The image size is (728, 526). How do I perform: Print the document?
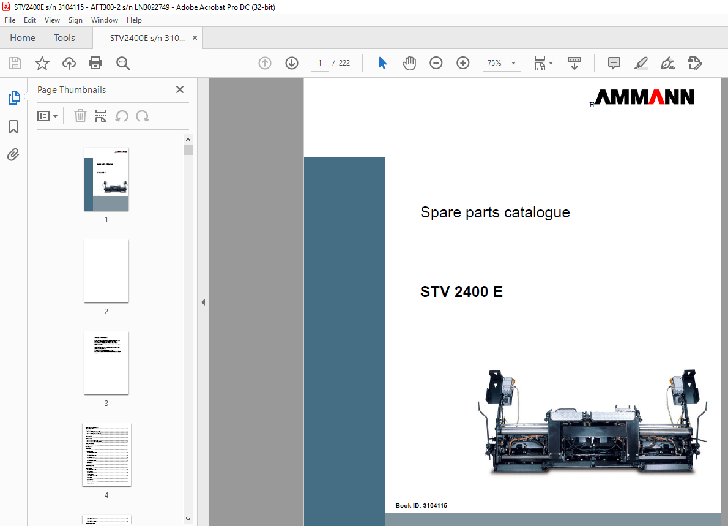95,62
